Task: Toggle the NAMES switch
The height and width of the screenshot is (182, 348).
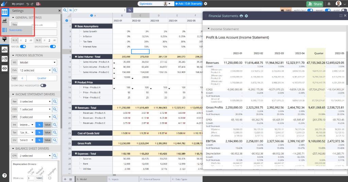Action: pyautogui.click(x=328, y=10)
